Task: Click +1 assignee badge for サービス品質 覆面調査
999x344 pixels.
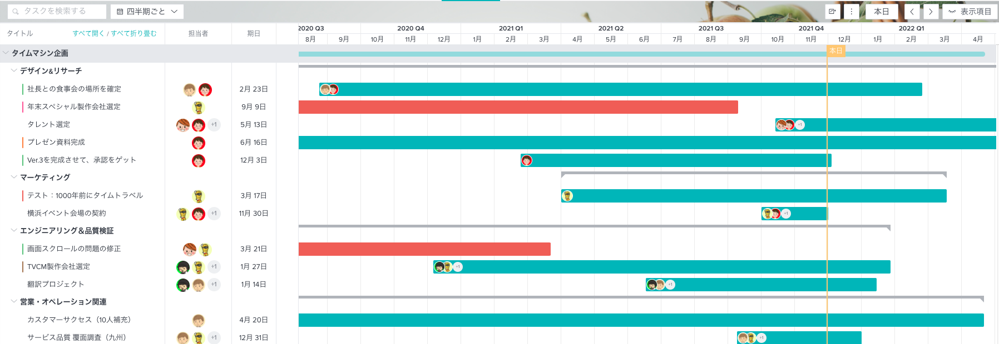Action: (214, 337)
